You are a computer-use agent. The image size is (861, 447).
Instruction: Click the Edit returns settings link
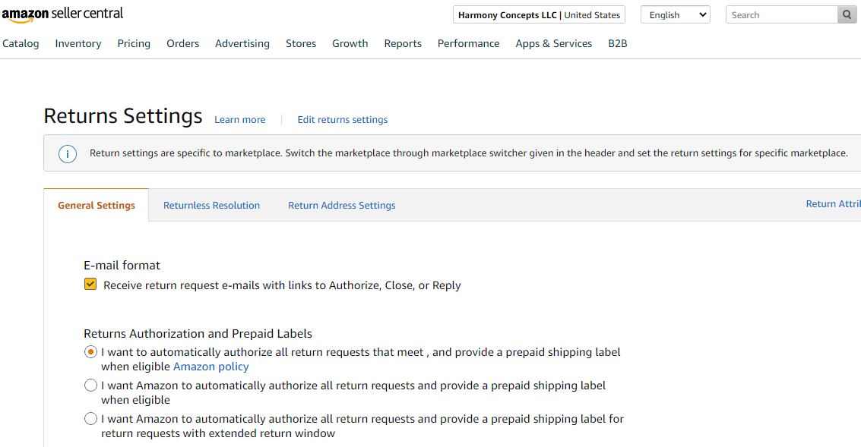tap(343, 119)
